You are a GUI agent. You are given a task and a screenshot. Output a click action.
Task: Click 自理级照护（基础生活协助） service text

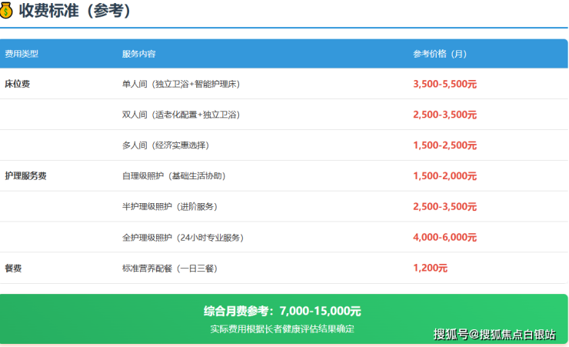pyautogui.click(x=174, y=176)
